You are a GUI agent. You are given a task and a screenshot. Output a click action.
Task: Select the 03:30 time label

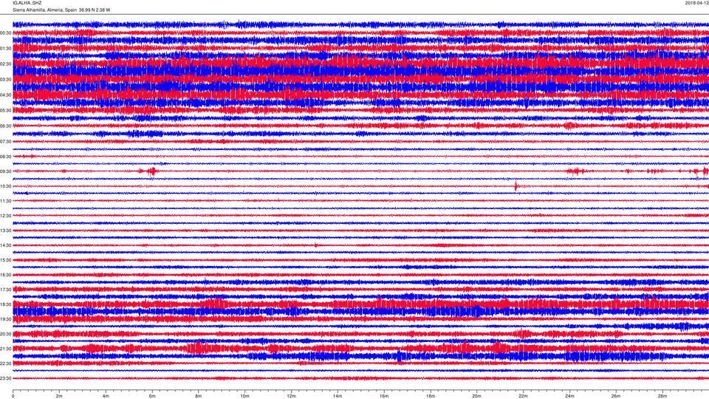[5, 80]
